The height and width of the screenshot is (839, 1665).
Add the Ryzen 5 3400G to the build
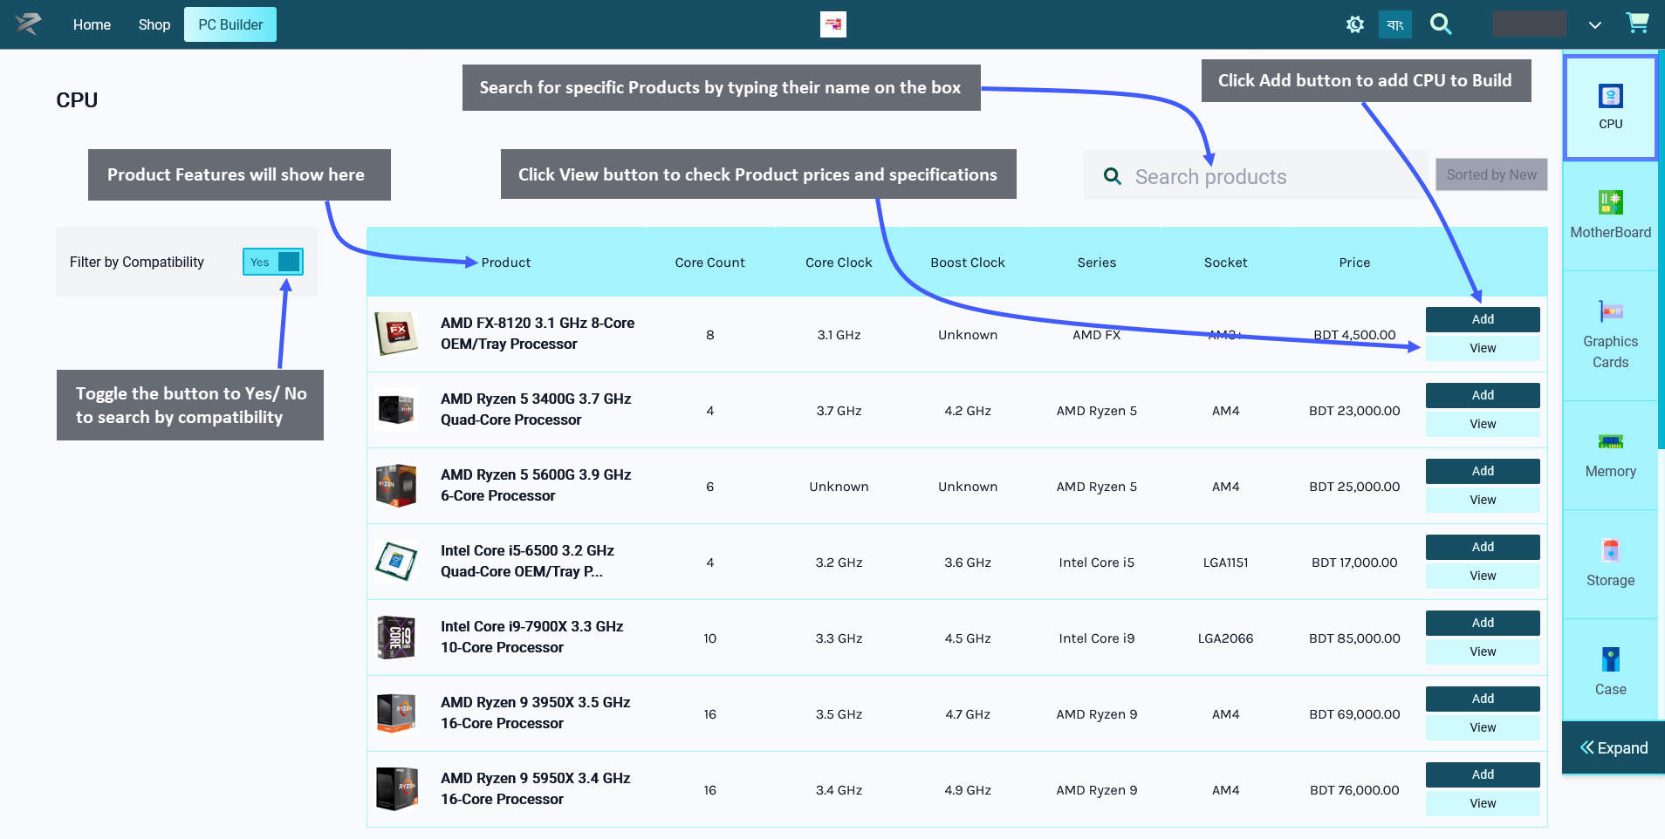(1483, 395)
